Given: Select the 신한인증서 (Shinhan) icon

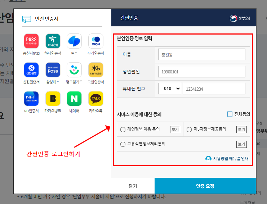Looking at the screenshot, I should pos(31,70).
